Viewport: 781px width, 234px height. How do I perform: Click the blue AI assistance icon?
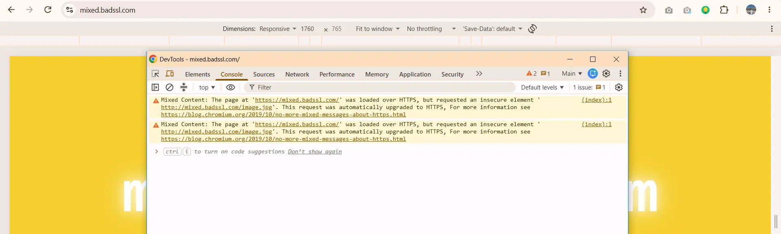coord(593,74)
